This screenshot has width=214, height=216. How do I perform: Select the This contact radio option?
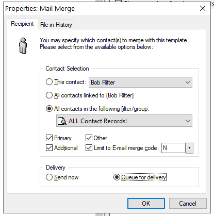pos(49,82)
